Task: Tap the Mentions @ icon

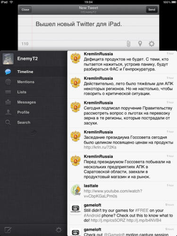Action: [8, 82]
